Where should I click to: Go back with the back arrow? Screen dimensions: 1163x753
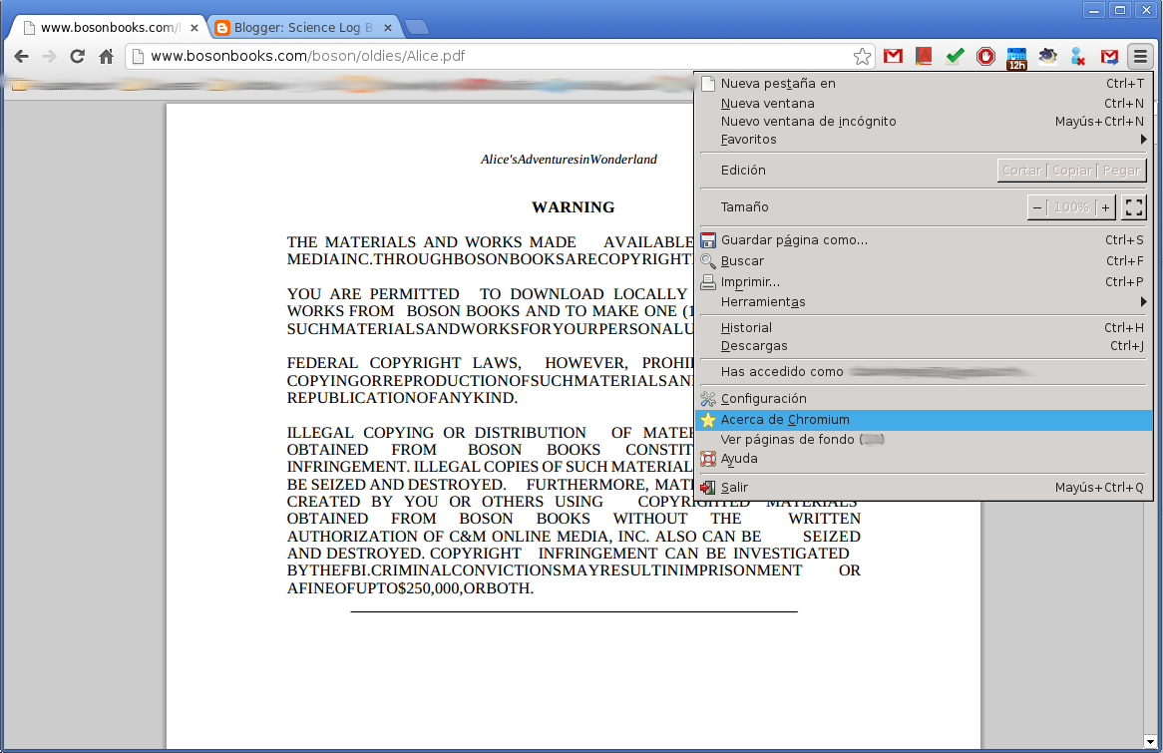coord(22,57)
